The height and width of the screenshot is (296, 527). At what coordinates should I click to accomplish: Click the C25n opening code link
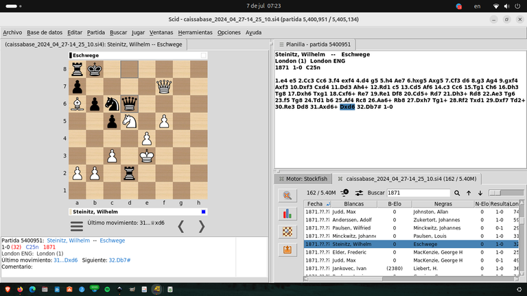tap(32, 247)
